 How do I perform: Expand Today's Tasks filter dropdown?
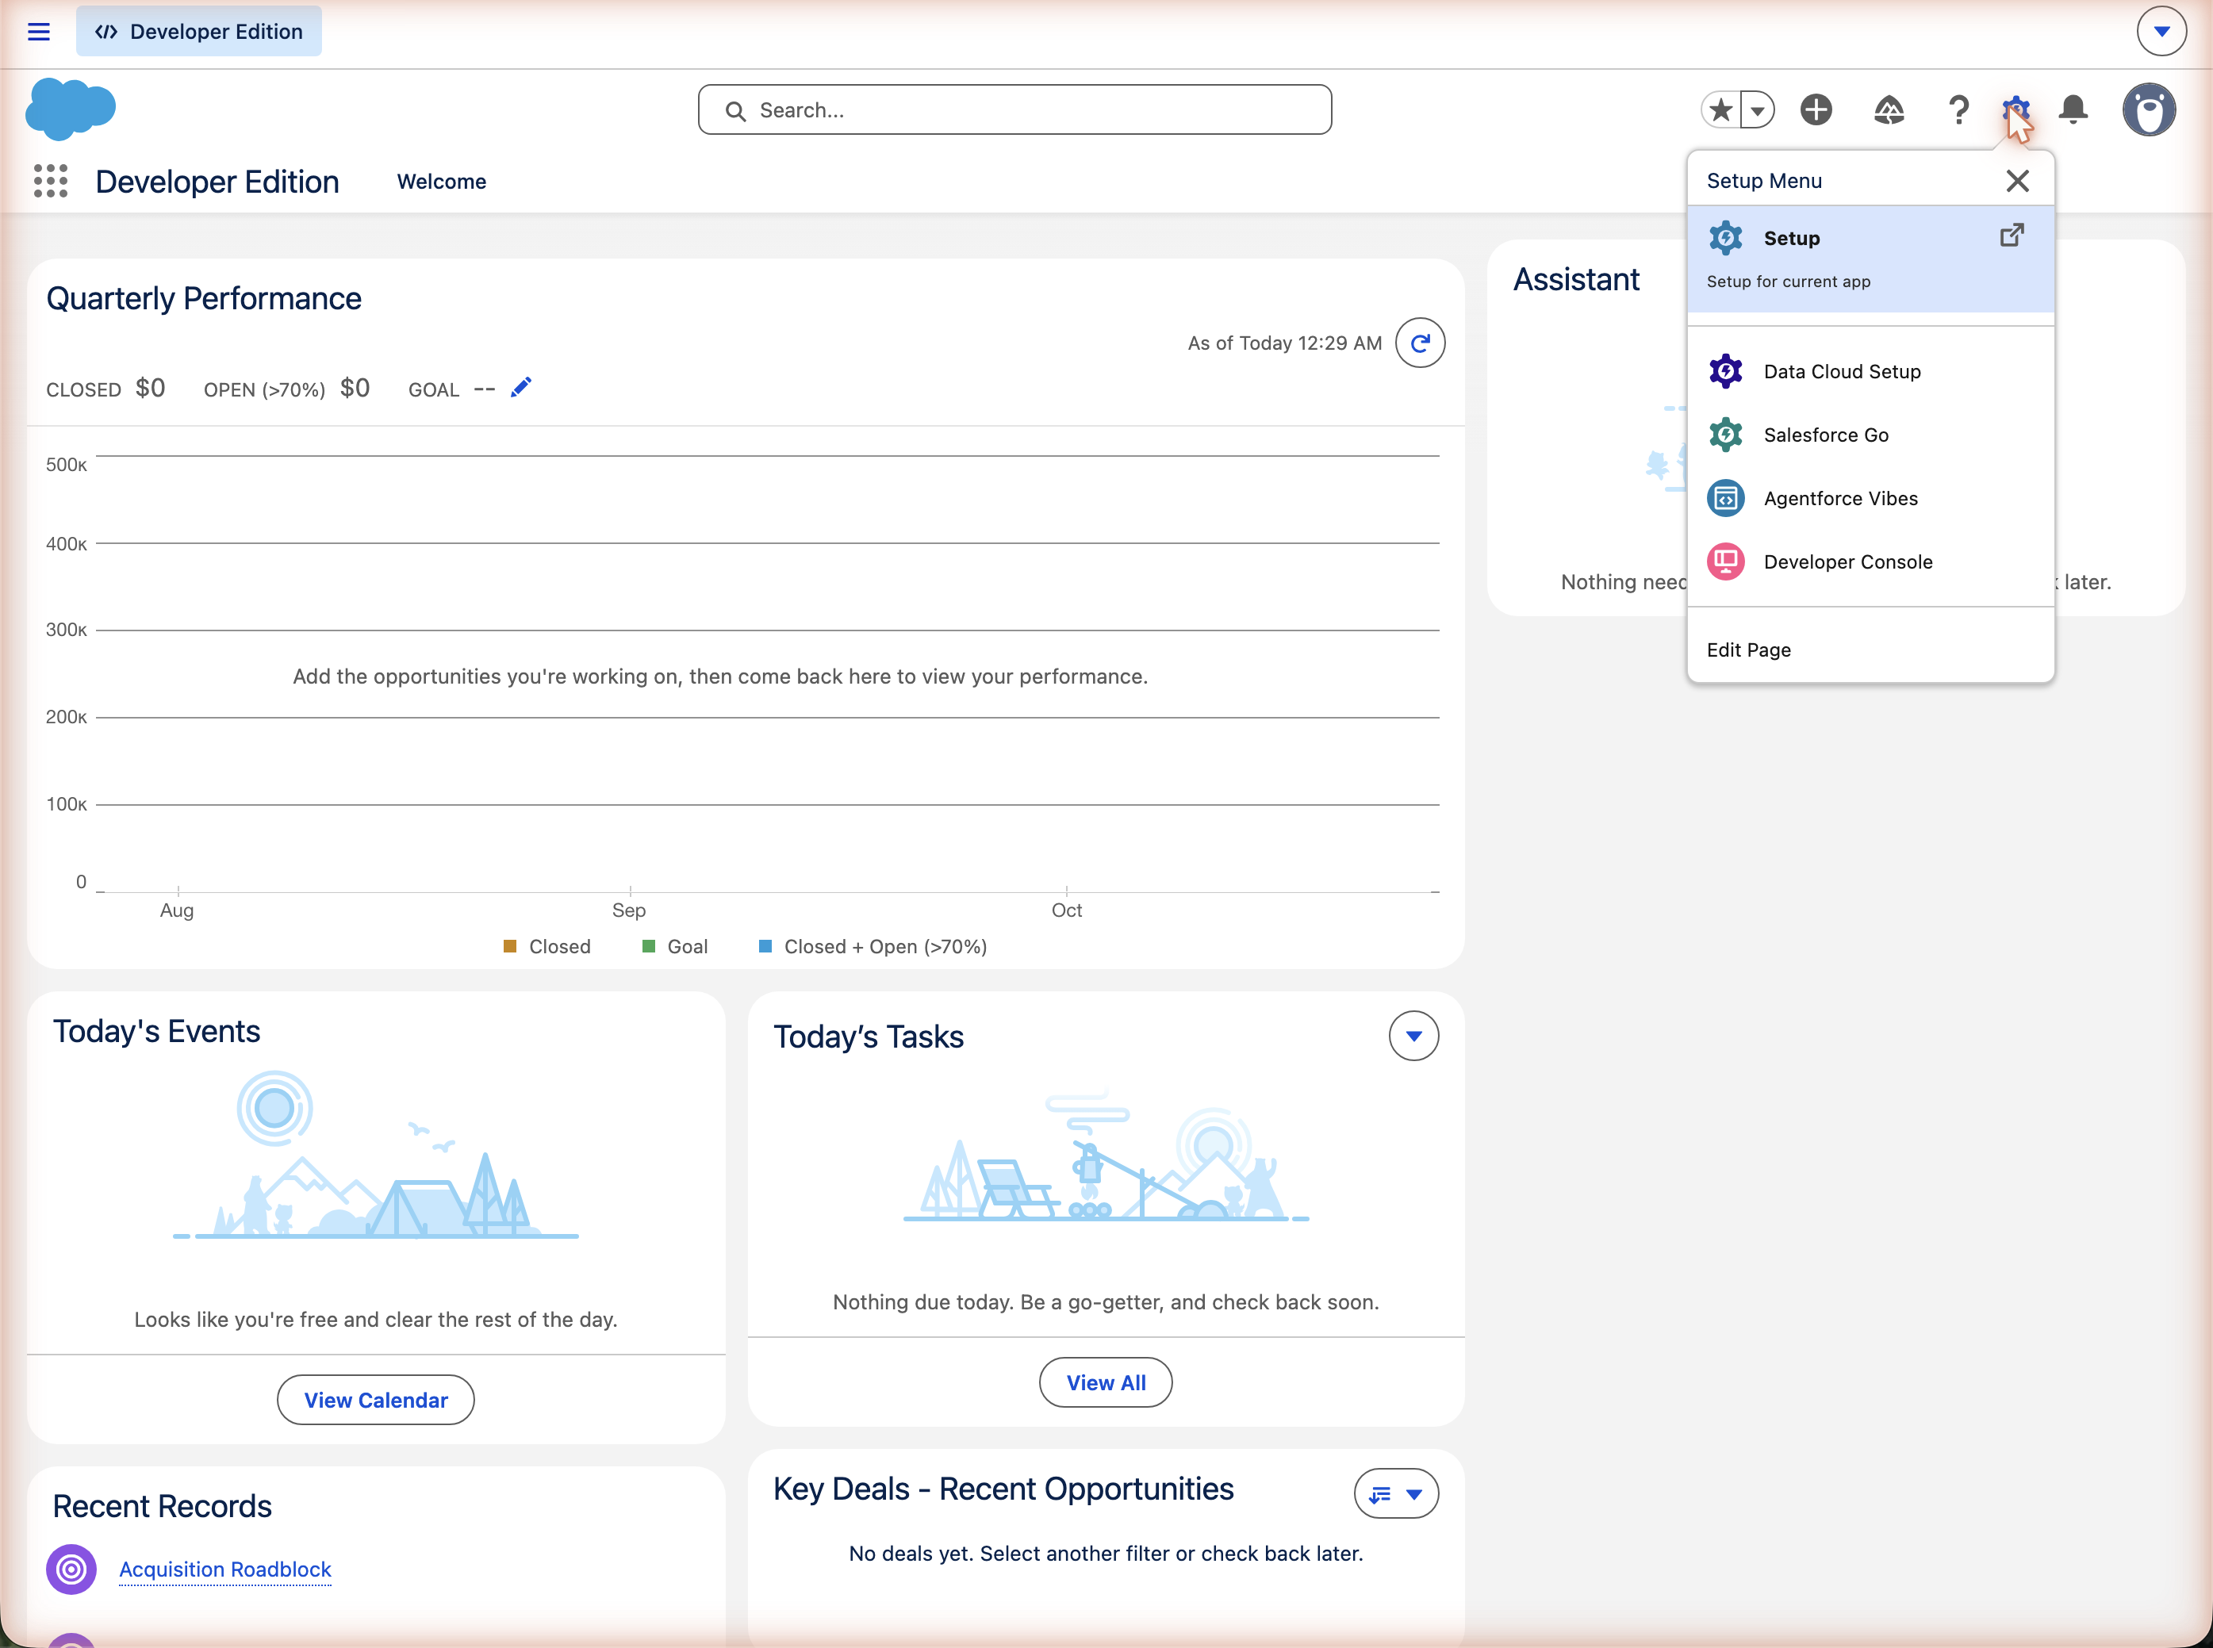click(1413, 1037)
